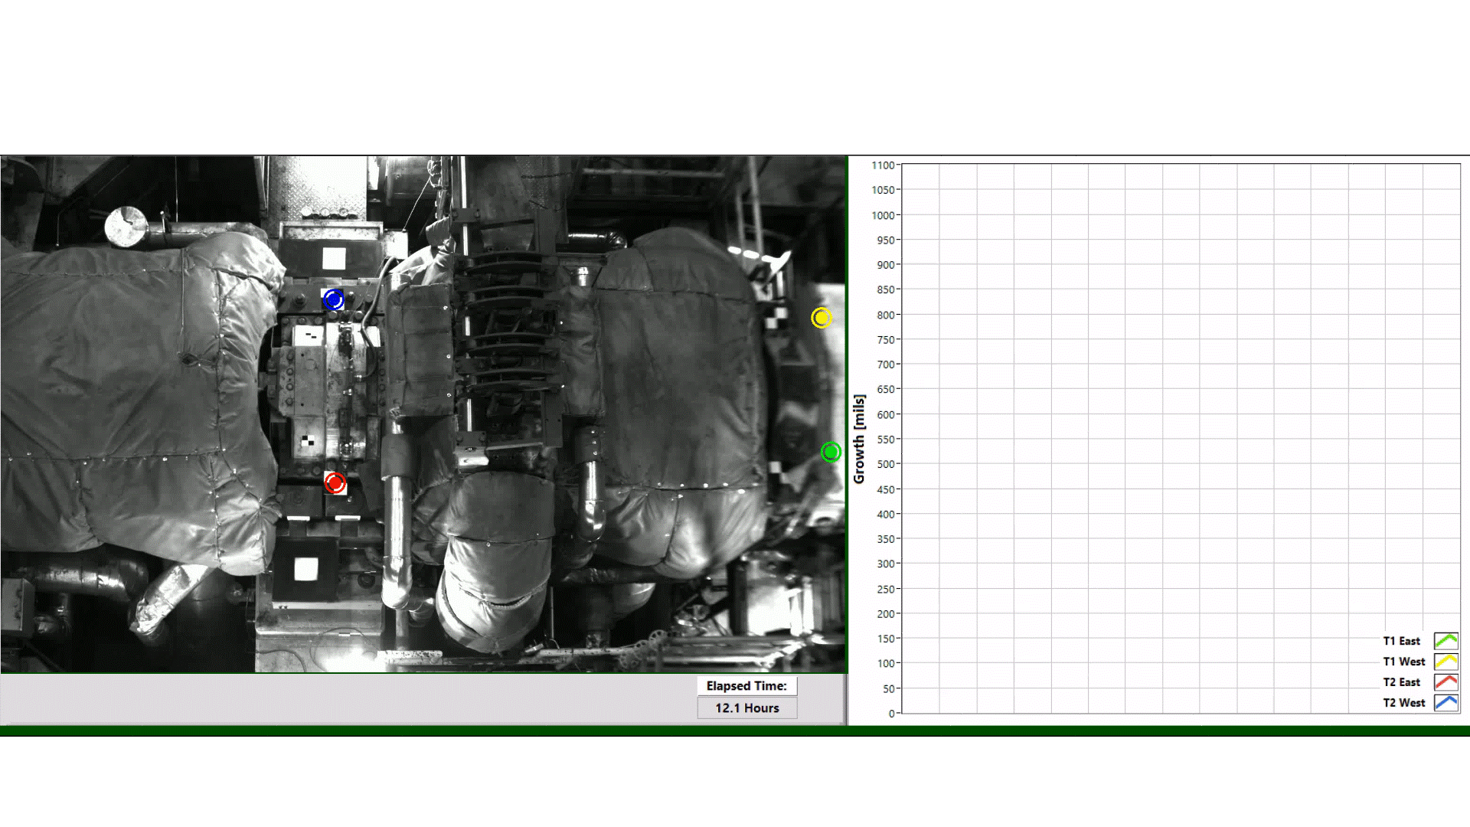
Task: Click the T1 East legend label
Action: tap(1401, 641)
